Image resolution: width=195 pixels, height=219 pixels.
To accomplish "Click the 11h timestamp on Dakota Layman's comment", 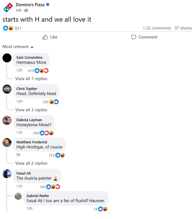I will (19, 132).
